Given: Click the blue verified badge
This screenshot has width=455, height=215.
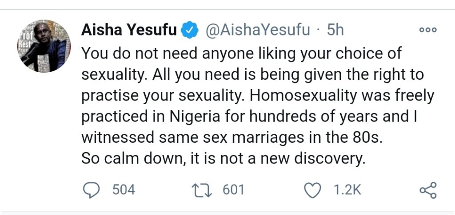Looking at the screenshot, I should pos(189,30).
